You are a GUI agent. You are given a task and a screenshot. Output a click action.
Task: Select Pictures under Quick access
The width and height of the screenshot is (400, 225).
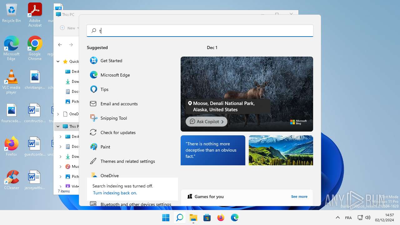point(72,102)
